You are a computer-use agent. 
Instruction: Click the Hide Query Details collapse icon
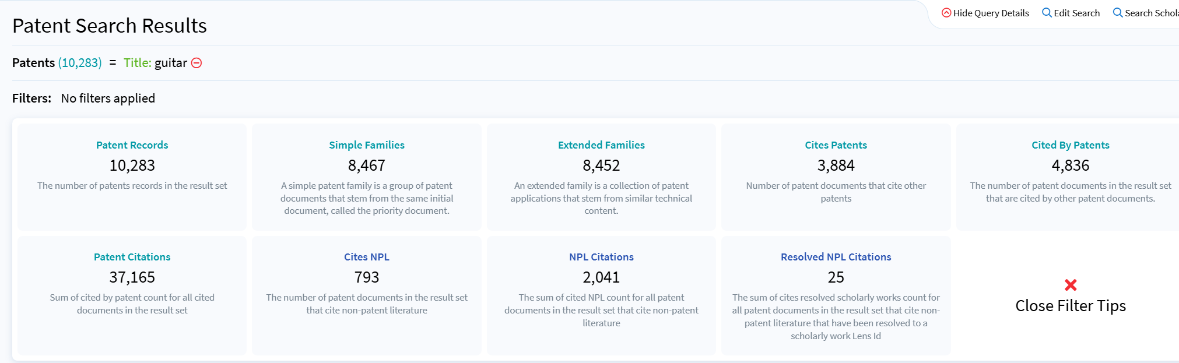click(946, 13)
